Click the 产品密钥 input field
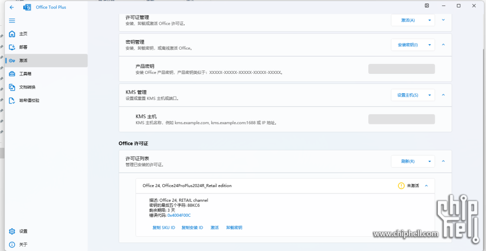 402,69
